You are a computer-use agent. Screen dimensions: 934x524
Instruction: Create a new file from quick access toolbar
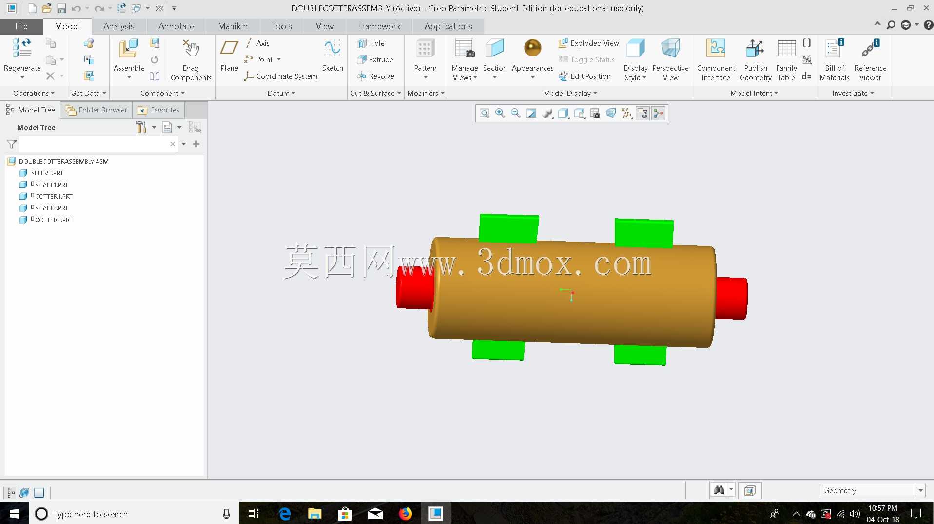point(32,8)
